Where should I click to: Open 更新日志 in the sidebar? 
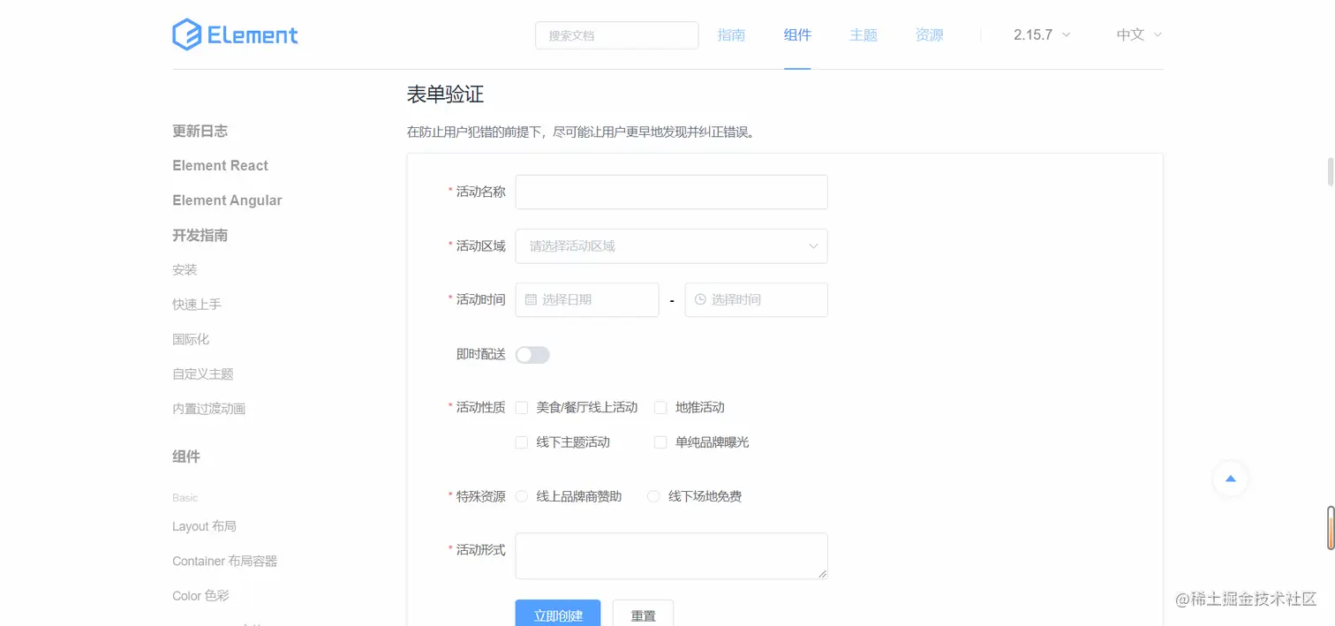click(200, 131)
